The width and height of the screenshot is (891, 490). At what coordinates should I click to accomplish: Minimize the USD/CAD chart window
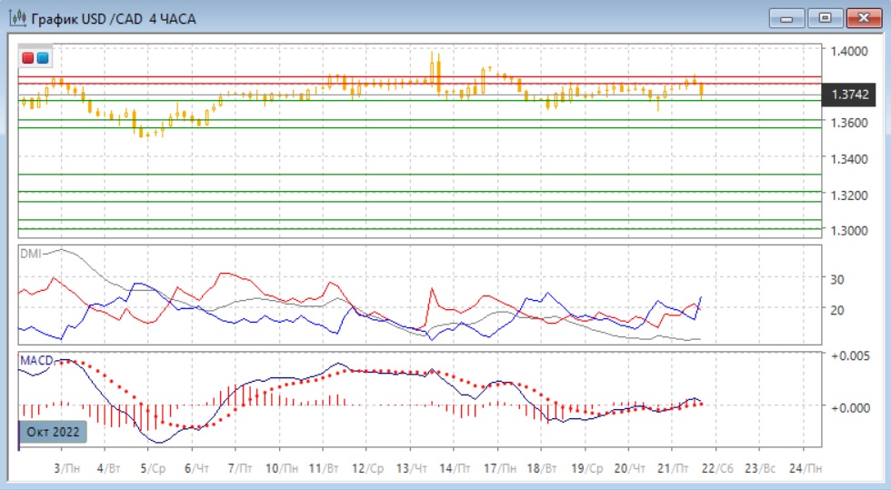tap(787, 17)
